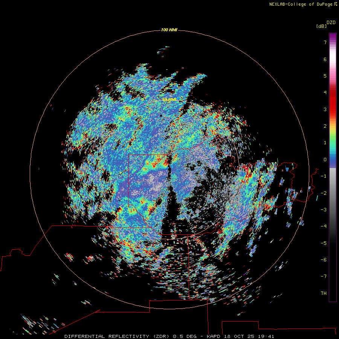Click the 1 value on color scale

click(325, 143)
